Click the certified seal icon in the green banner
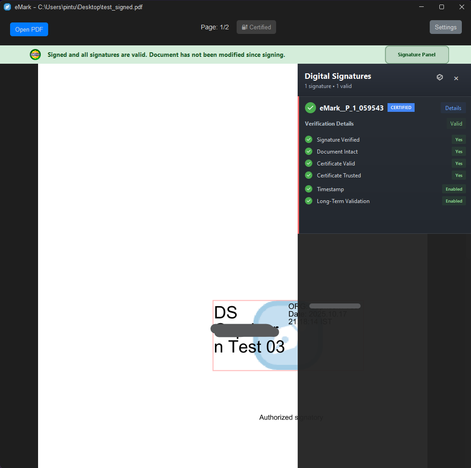Screen dimensions: 471x468 click(35, 55)
